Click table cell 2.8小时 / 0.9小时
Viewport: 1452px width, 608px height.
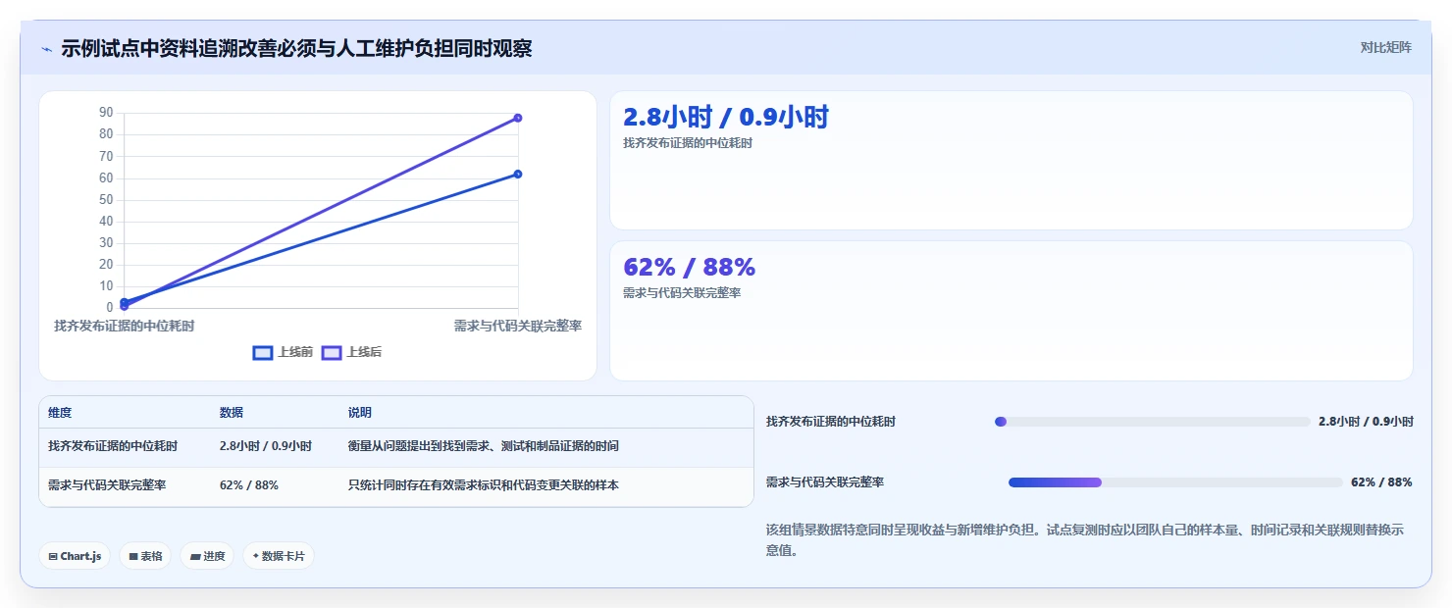266,446
